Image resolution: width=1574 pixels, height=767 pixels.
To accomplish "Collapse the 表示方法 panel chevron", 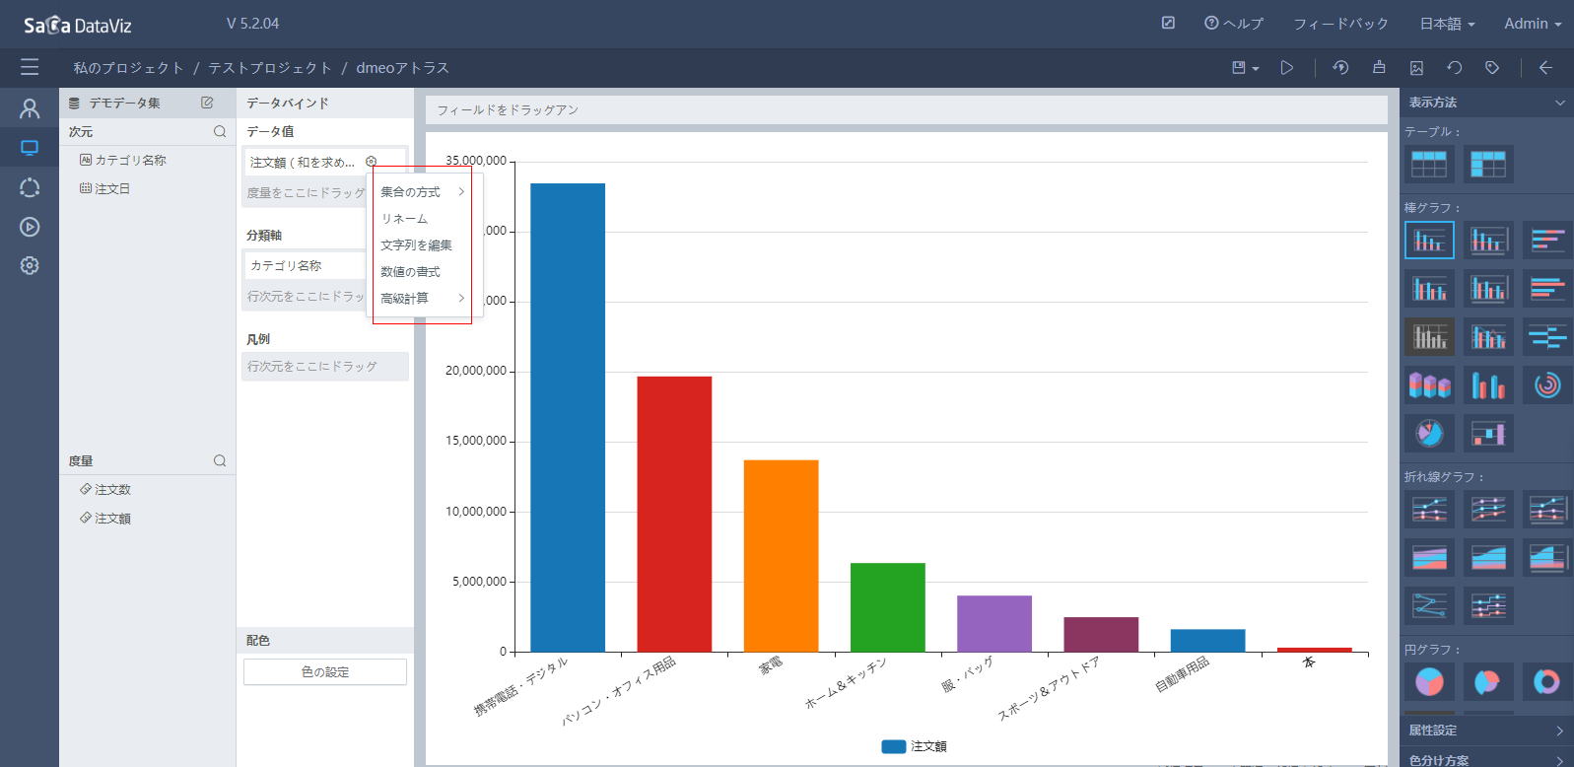I will [x=1559, y=103].
